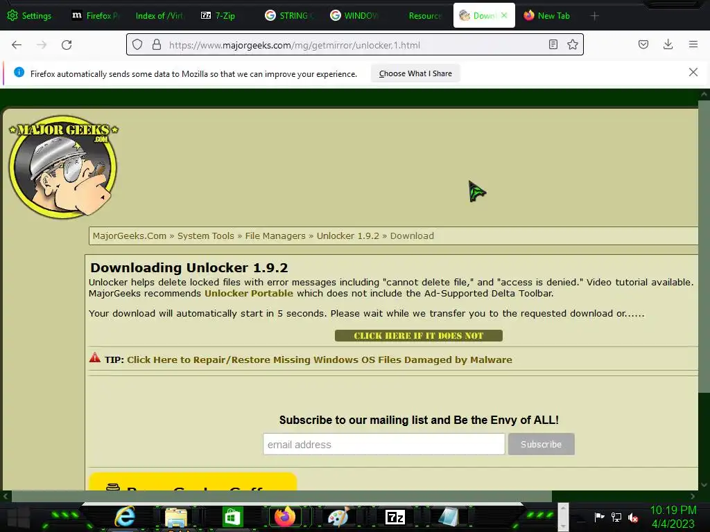Switch to the WINDOW Google tab
Image resolution: width=710 pixels, height=532 pixels.
pyautogui.click(x=355, y=16)
